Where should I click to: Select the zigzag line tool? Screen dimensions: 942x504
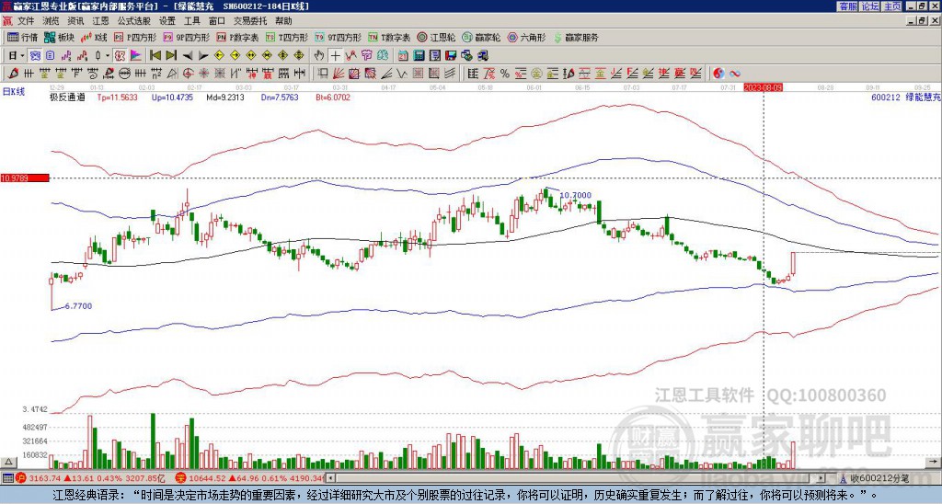pos(401,74)
